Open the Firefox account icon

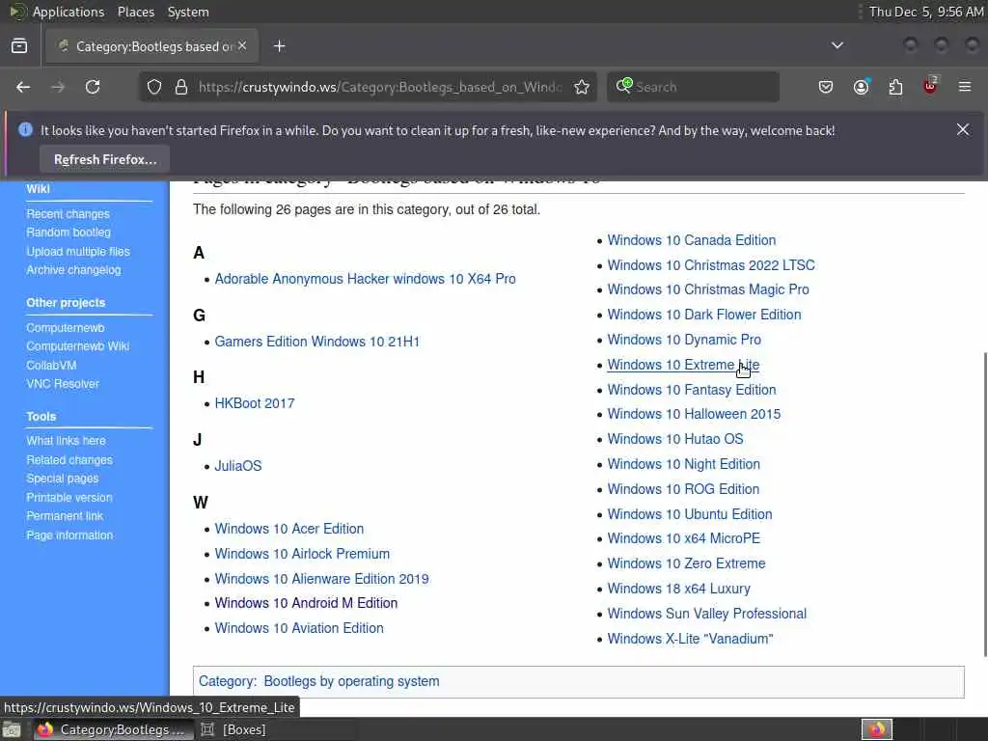(861, 87)
